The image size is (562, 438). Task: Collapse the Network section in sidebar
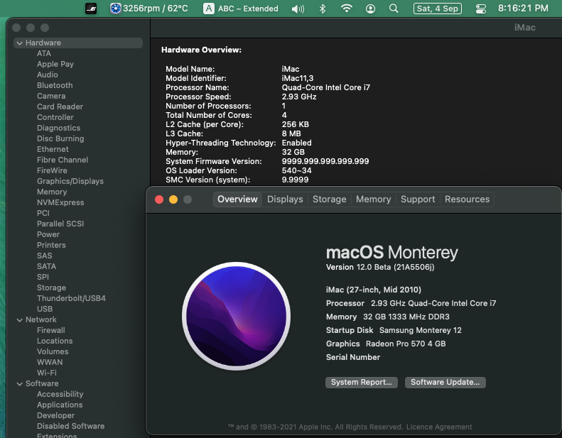pyautogui.click(x=19, y=320)
